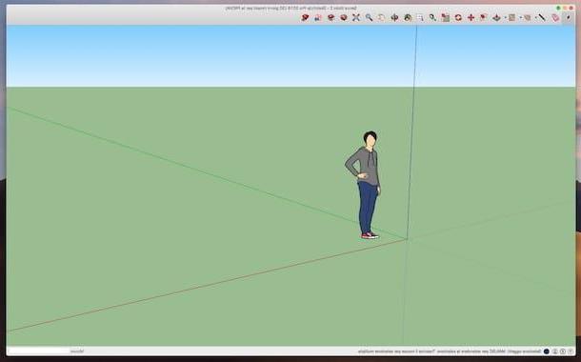Image resolution: width=581 pixels, height=362 pixels.
Task: Expand the Arc tool dropdown arrow
Action: click(x=520, y=17)
